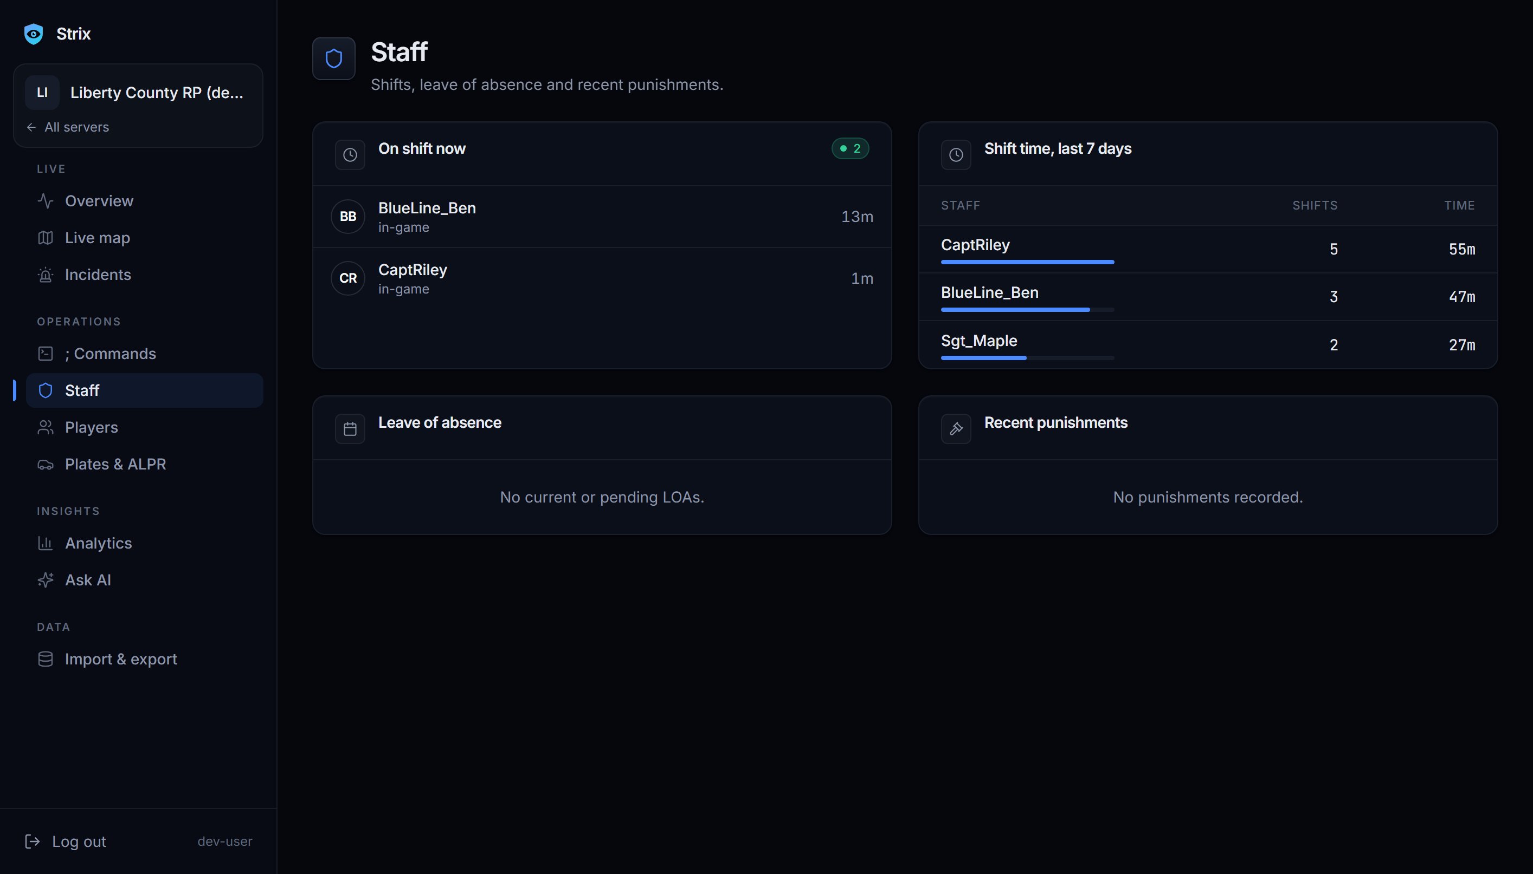Click the Log out button
Image resolution: width=1533 pixels, height=874 pixels.
coord(66,842)
